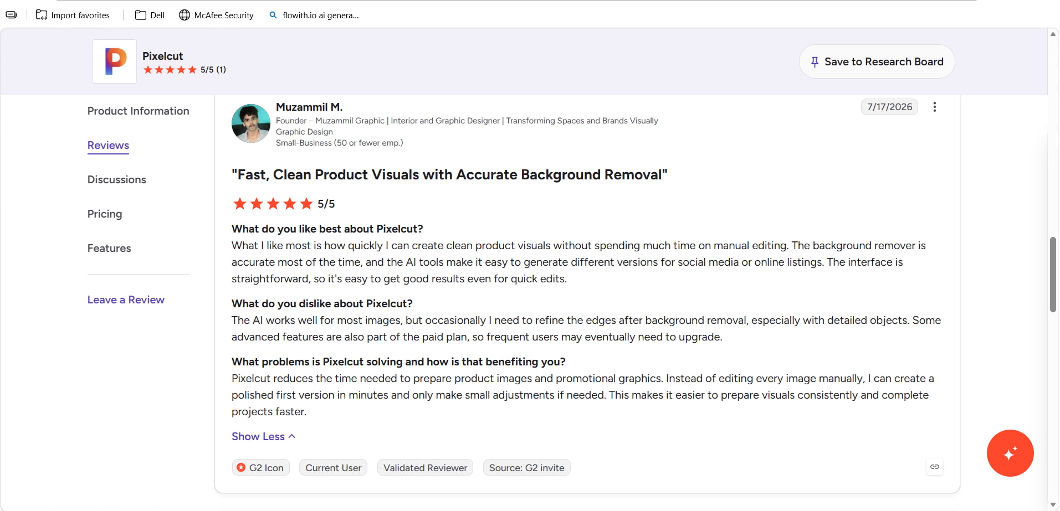
Task: Open Import favorites in the bookmarks bar
Action: point(73,15)
